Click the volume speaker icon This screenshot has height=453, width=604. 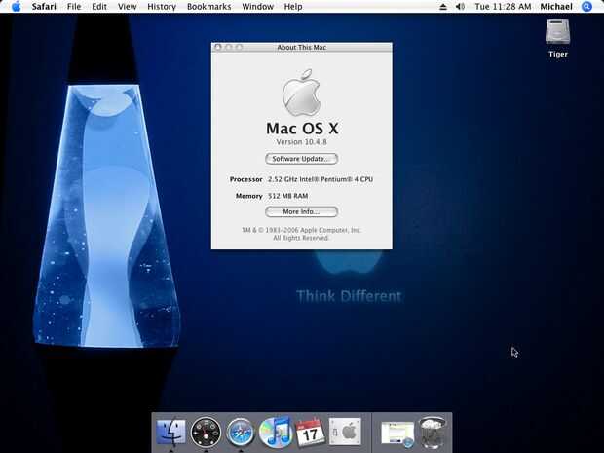coord(460,7)
